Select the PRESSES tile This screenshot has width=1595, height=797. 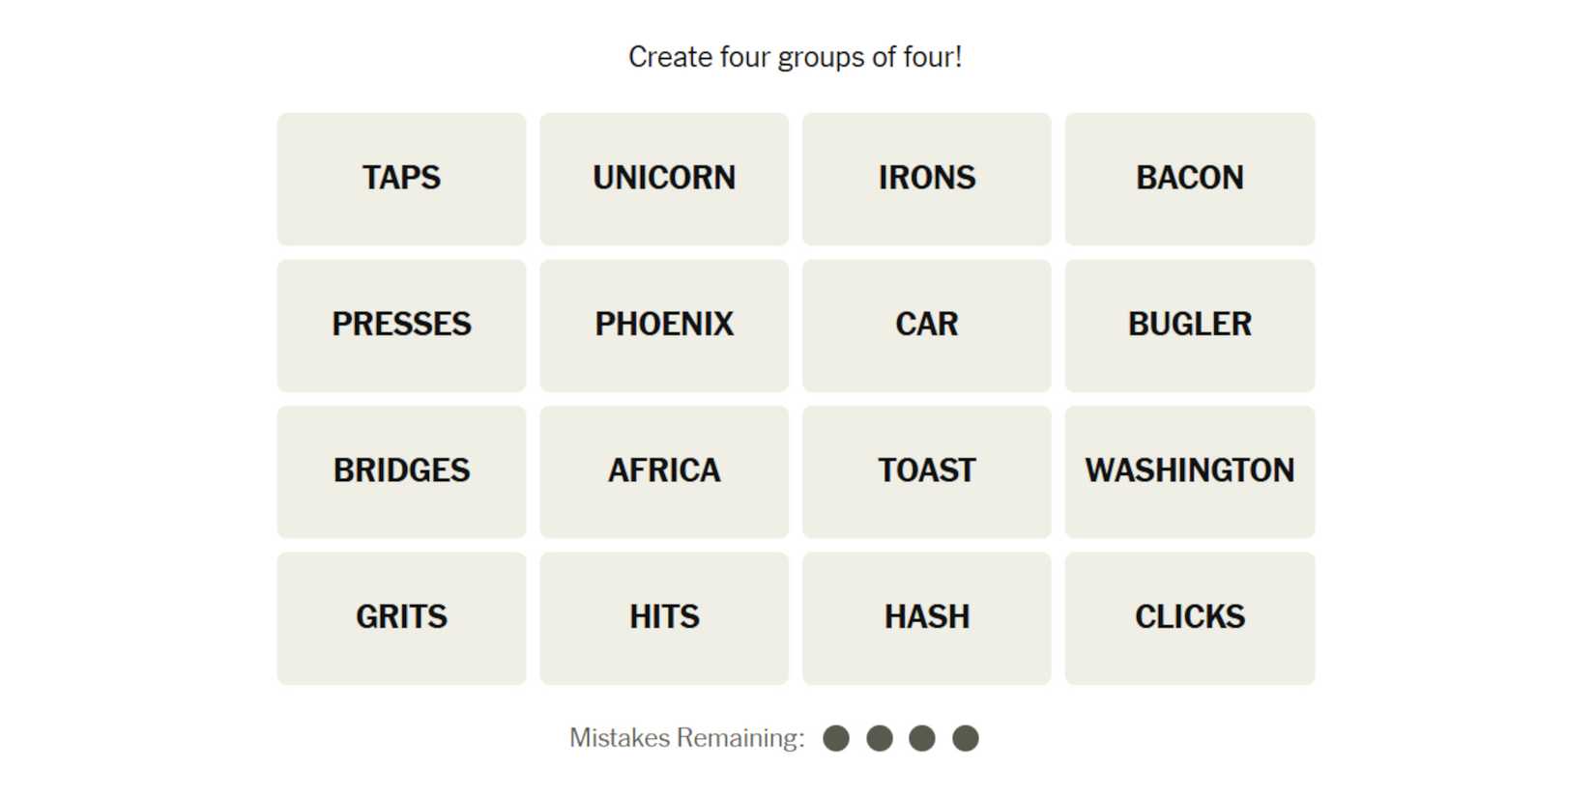(x=401, y=325)
